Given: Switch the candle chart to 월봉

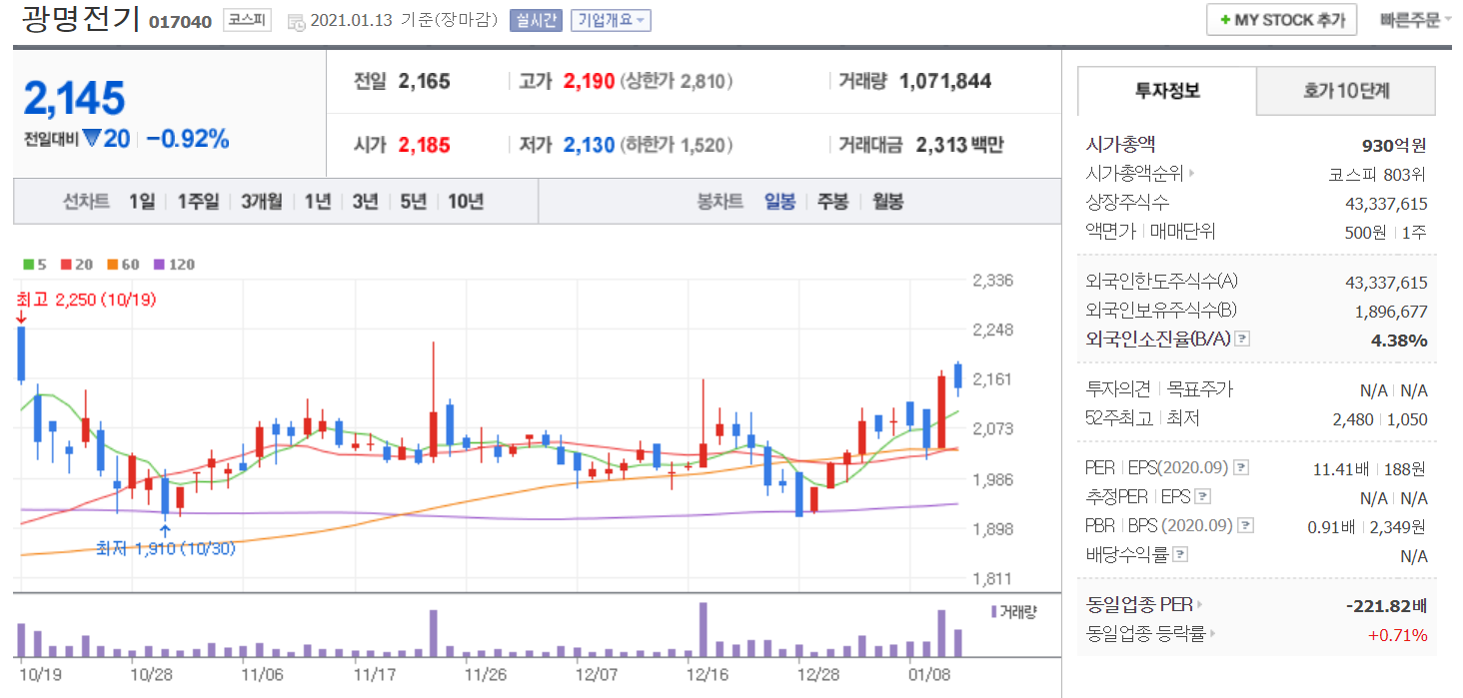Looking at the screenshot, I should 887,201.
